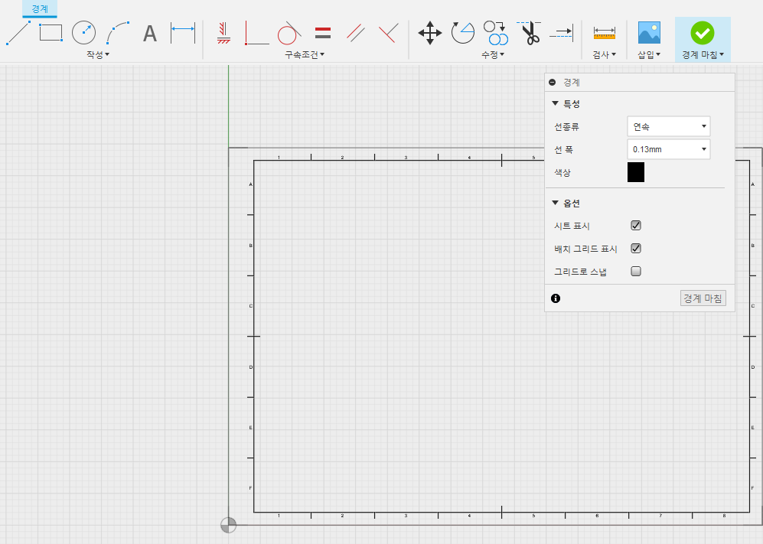The width and height of the screenshot is (763, 544).
Task: Select the Dimension tool
Action: click(183, 33)
